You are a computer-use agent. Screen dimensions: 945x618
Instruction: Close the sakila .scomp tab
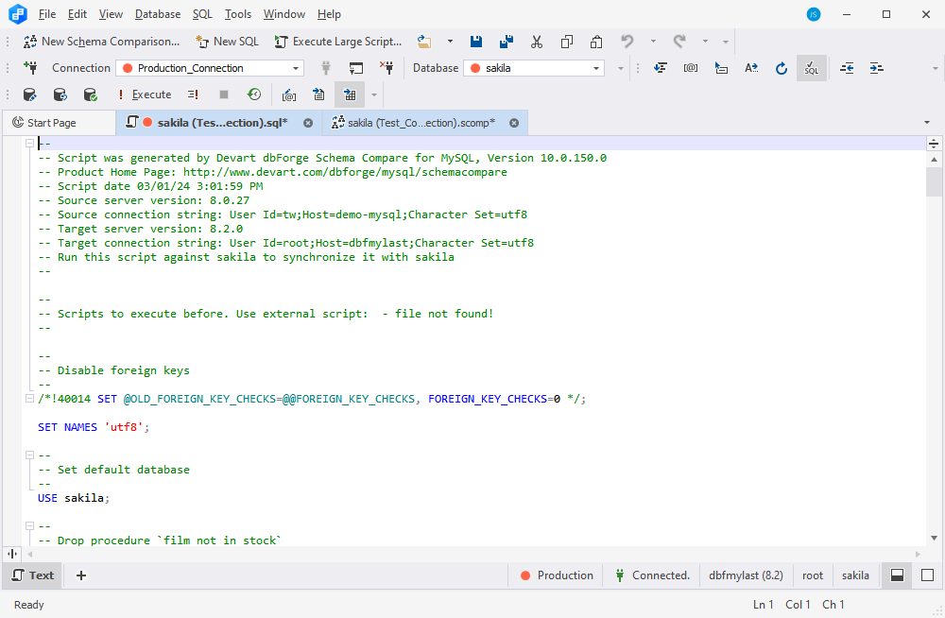514,123
